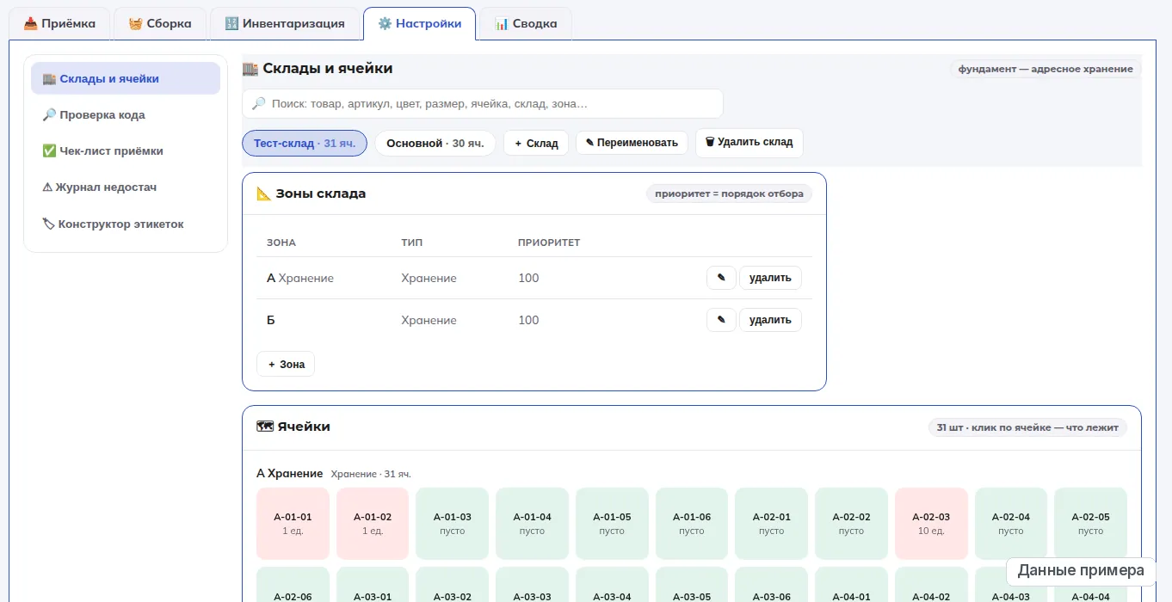Open empty cell A-01-03
Viewport: 1172px width, 602px height.
453,524
